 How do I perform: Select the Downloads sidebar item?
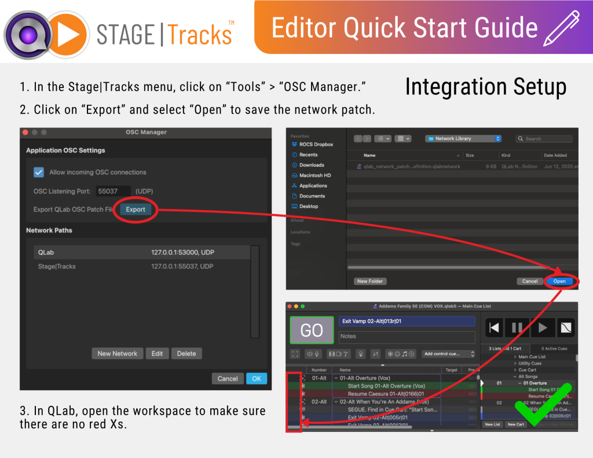311,165
